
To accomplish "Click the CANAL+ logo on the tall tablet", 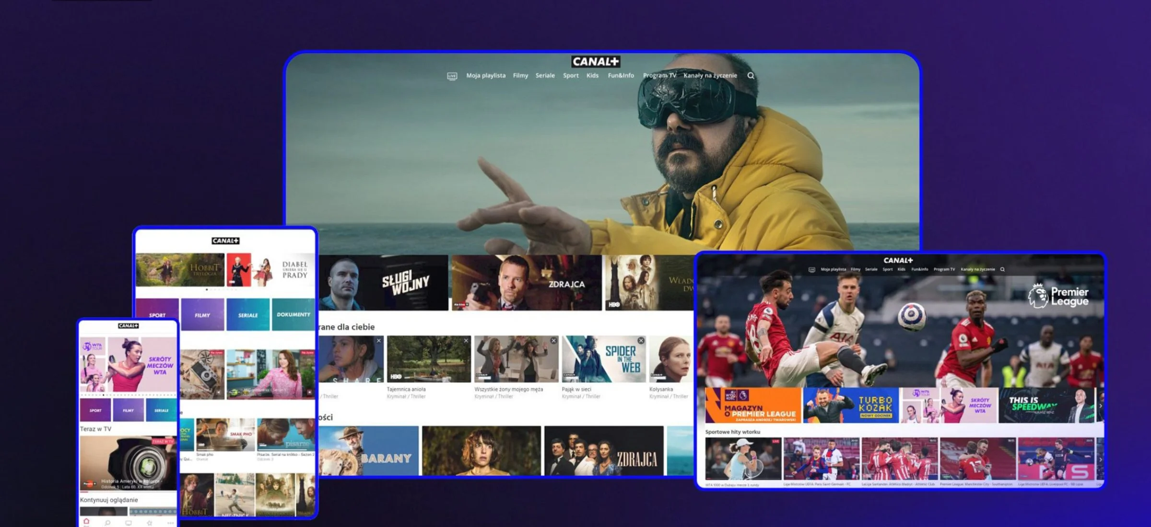I will (225, 241).
